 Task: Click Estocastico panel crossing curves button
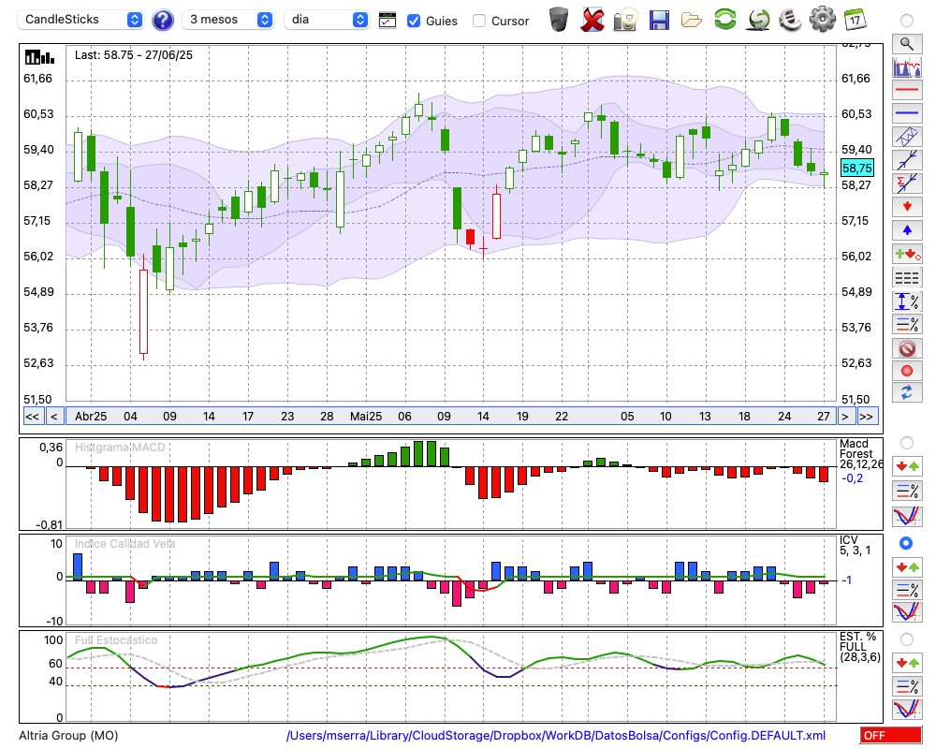(x=907, y=709)
